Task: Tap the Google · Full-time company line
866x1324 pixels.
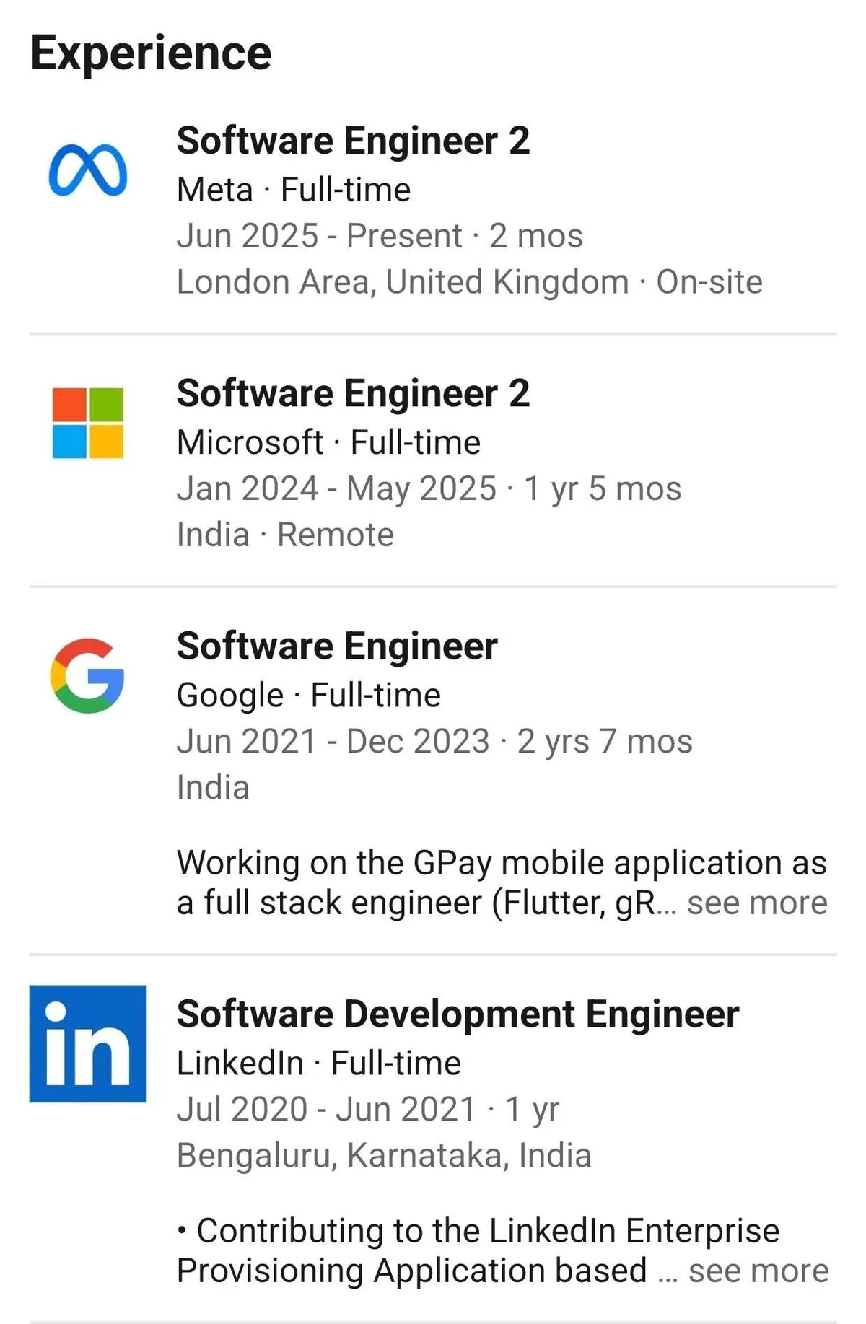Action: click(308, 695)
